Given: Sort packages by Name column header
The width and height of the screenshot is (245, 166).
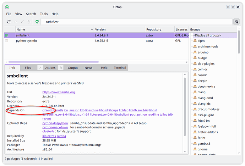Looking at the screenshot, I should pos(54,29).
